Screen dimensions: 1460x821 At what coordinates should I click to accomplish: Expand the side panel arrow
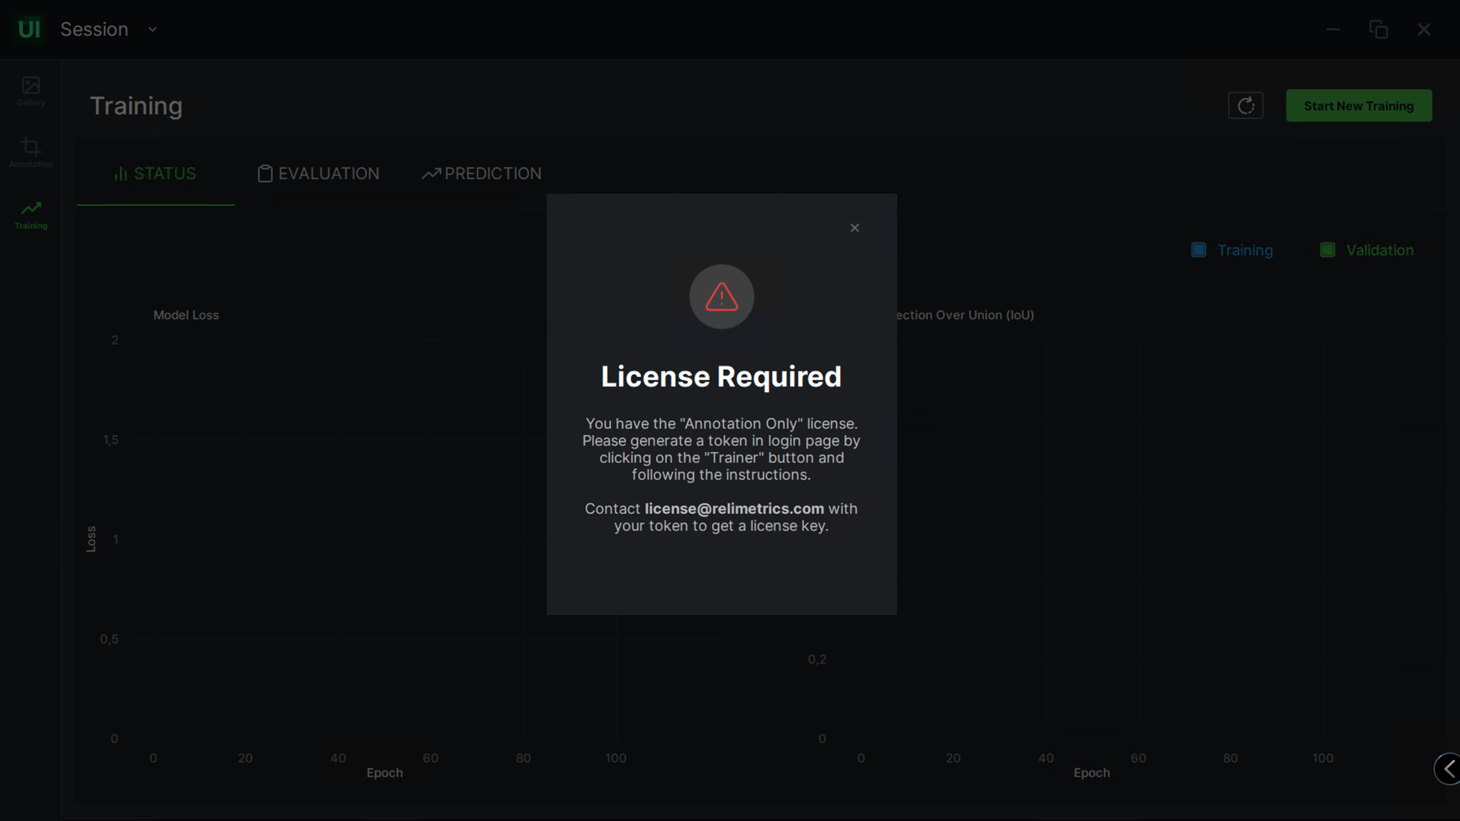(1449, 768)
